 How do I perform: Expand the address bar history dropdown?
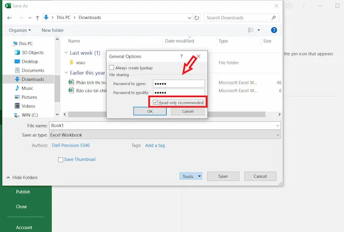[x=189, y=18]
